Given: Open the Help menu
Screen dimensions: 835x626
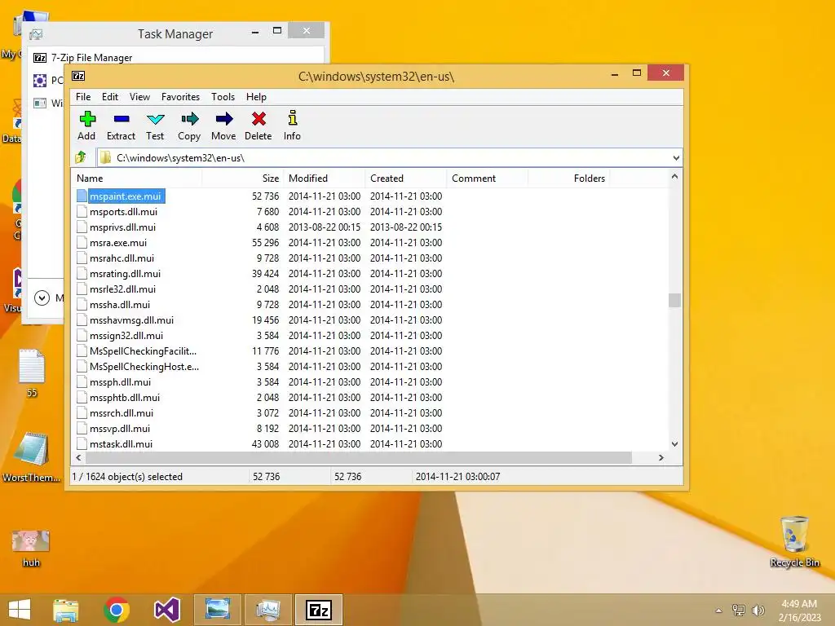Looking at the screenshot, I should pyautogui.click(x=256, y=97).
